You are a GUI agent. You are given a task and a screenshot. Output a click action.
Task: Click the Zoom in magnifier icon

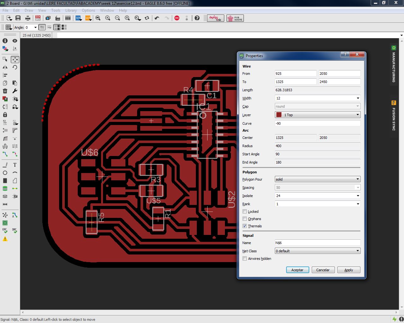[x=108, y=18]
